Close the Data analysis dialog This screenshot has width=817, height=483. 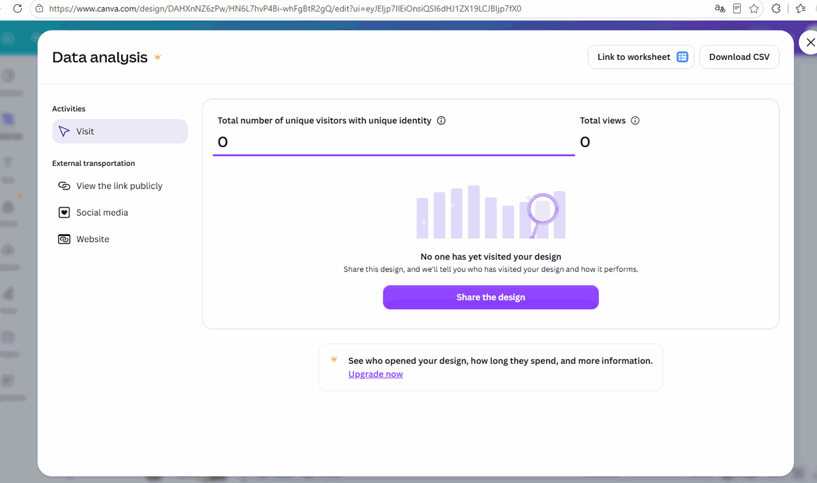(810, 42)
